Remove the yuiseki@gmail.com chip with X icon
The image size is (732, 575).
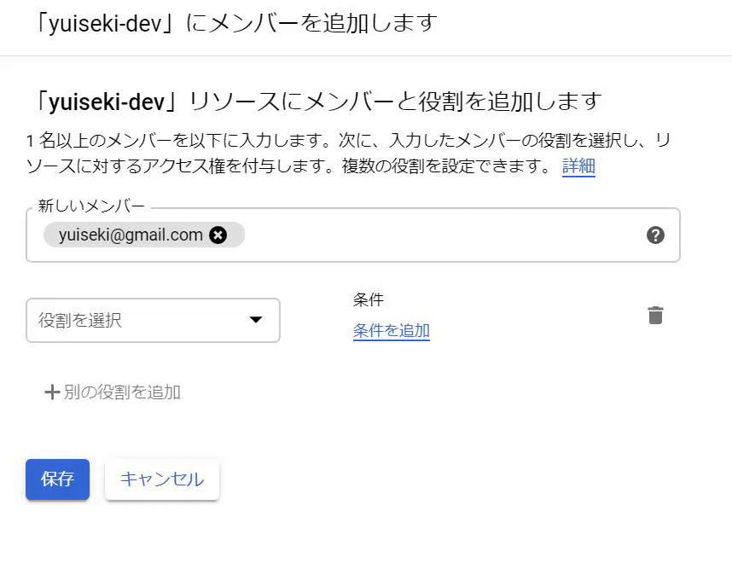(218, 235)
